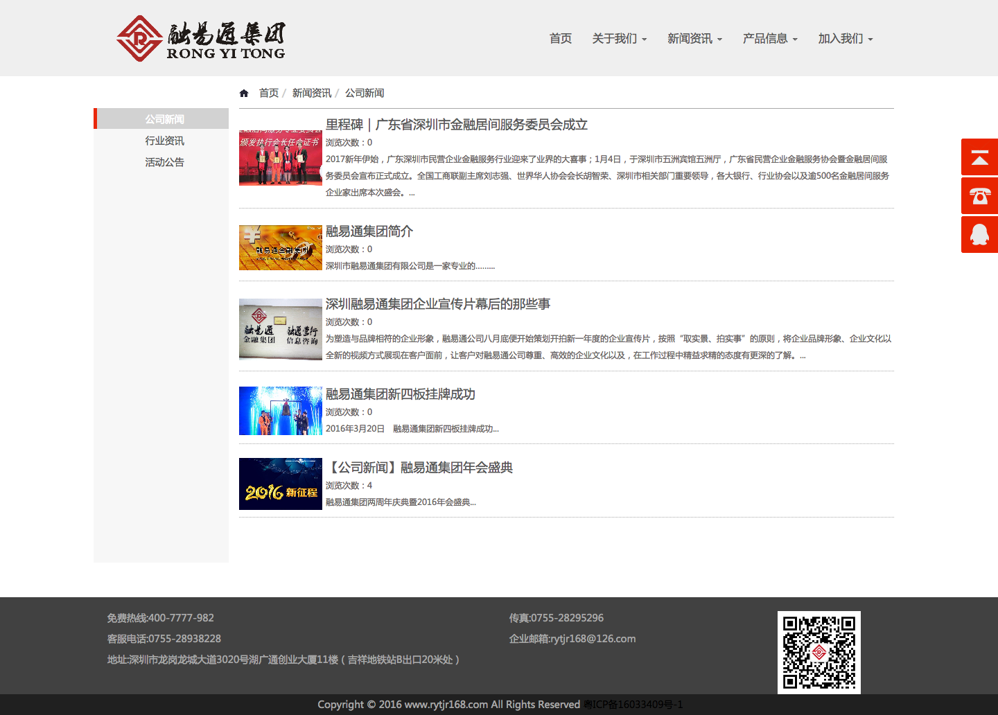
Task: Open the 里程碑 金融居间服务委员会 article title
Action: pos(457,125)
